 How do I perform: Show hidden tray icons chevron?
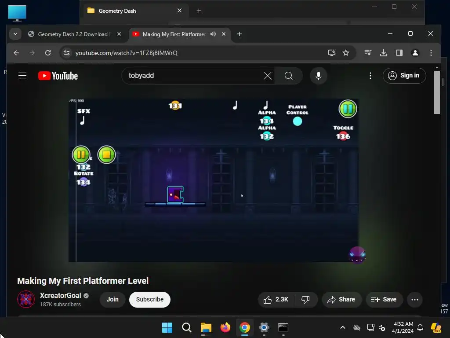343,327
